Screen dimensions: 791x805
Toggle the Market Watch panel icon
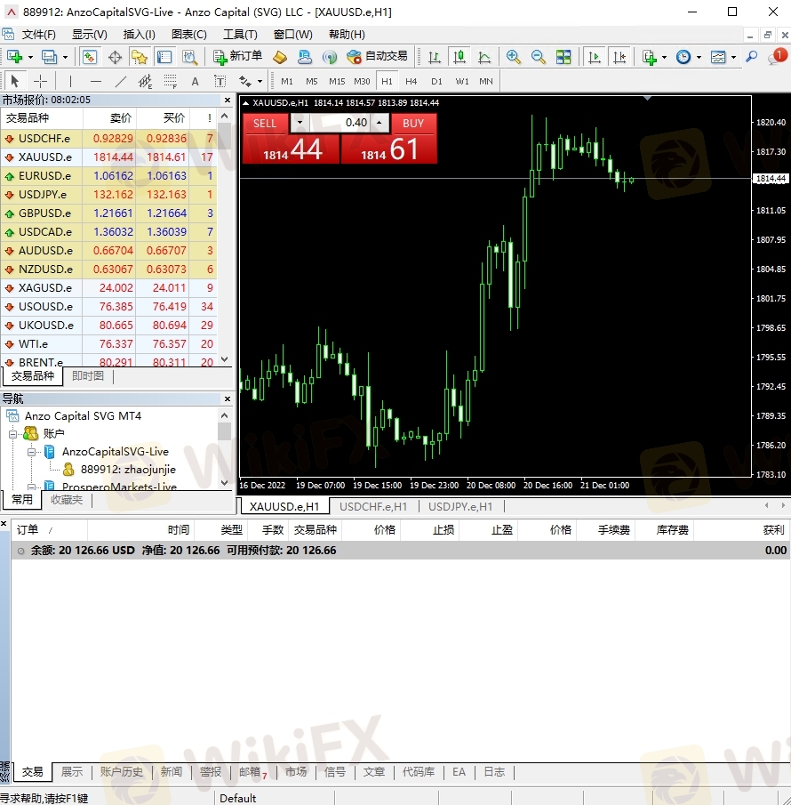tap(89, 57)
